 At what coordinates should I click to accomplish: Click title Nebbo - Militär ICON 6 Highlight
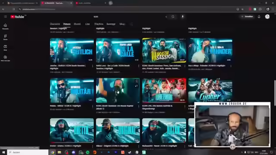66,106
